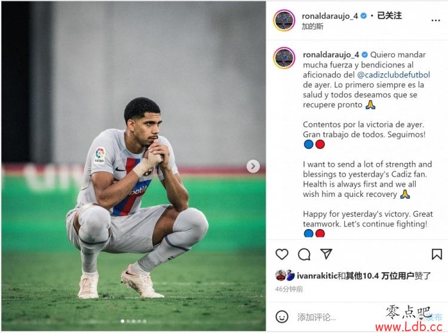Open the three-dot more options menu
448x333 pixels.
(x=435, y=20)
